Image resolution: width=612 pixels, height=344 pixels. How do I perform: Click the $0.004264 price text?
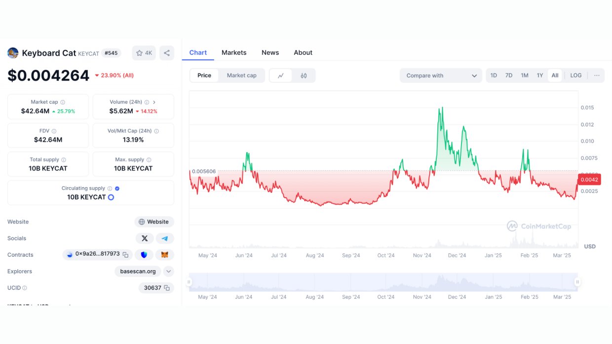[48, 75]
